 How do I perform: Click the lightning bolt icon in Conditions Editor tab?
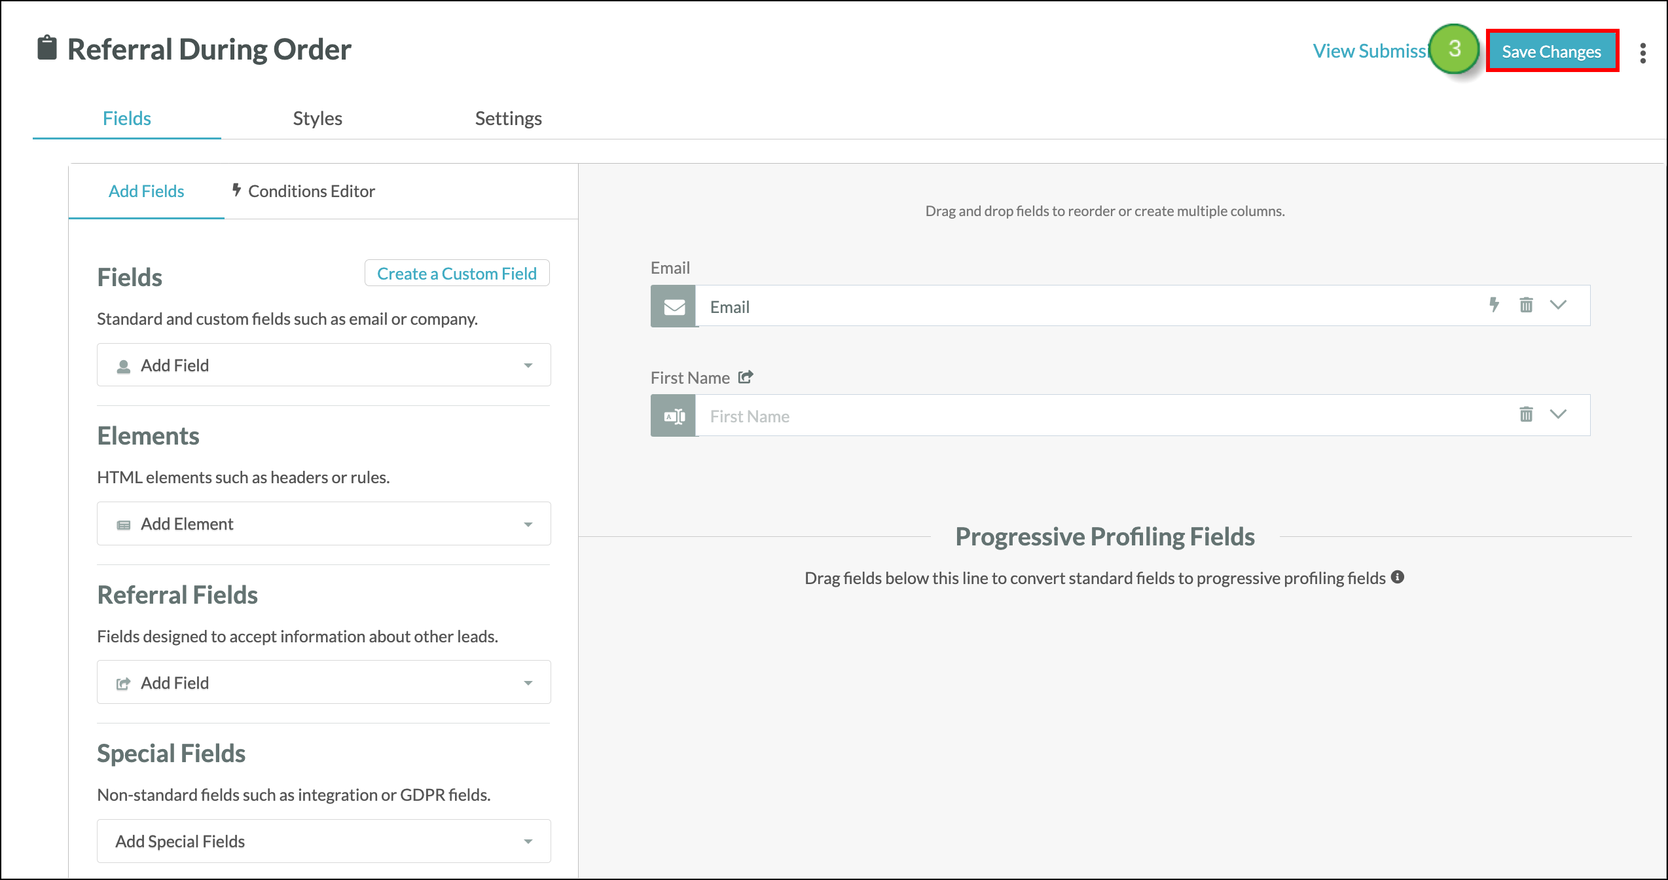click(237, 190)
